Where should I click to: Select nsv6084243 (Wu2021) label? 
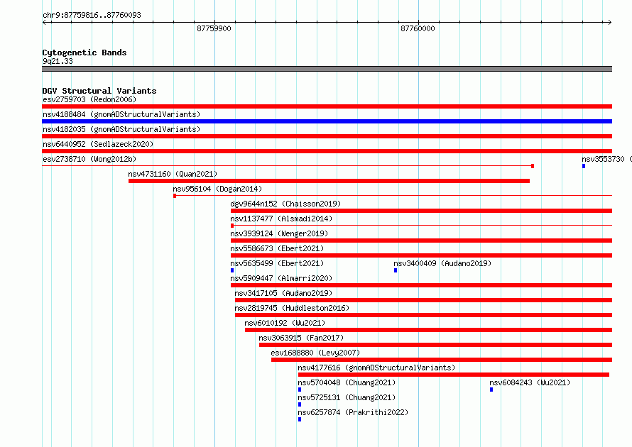click(x=530, y=382)
